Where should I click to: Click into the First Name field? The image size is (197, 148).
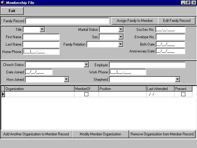pos(41,37)
